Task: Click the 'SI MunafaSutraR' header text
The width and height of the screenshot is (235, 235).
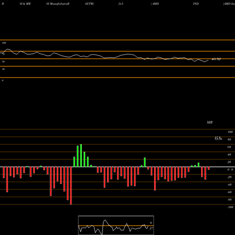Action: click(x=58, y=4)
